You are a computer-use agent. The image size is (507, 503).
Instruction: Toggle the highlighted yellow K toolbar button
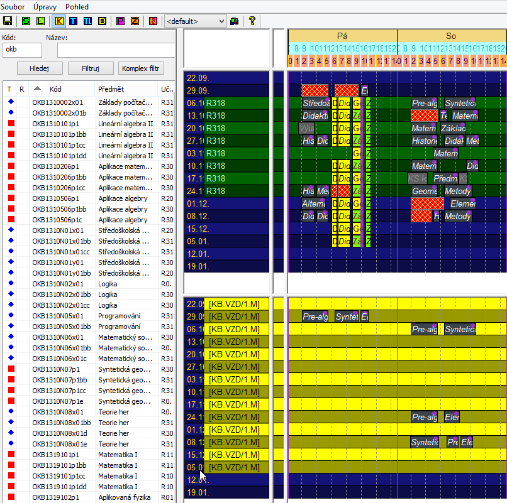point(59,21)
